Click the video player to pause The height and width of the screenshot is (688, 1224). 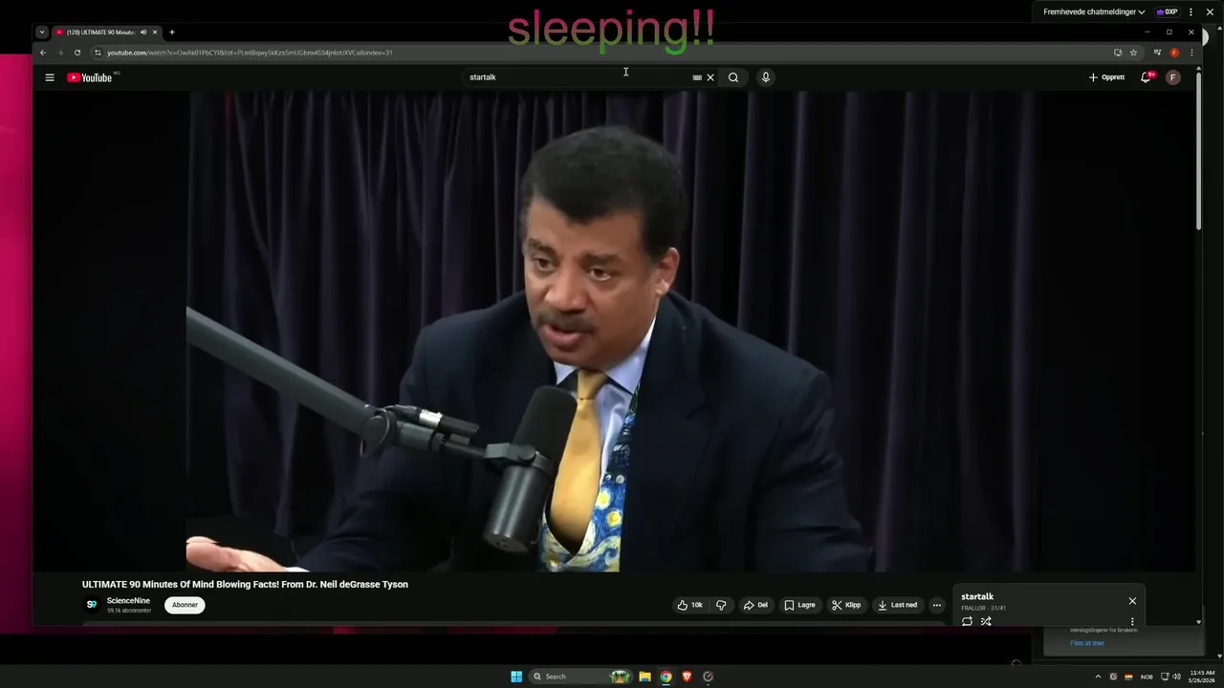tap(613, 332)
